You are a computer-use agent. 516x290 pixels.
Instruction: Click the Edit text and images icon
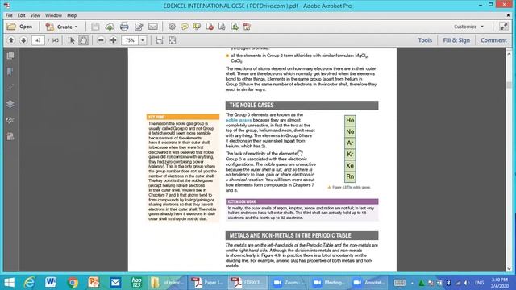[x=139, y=27]
